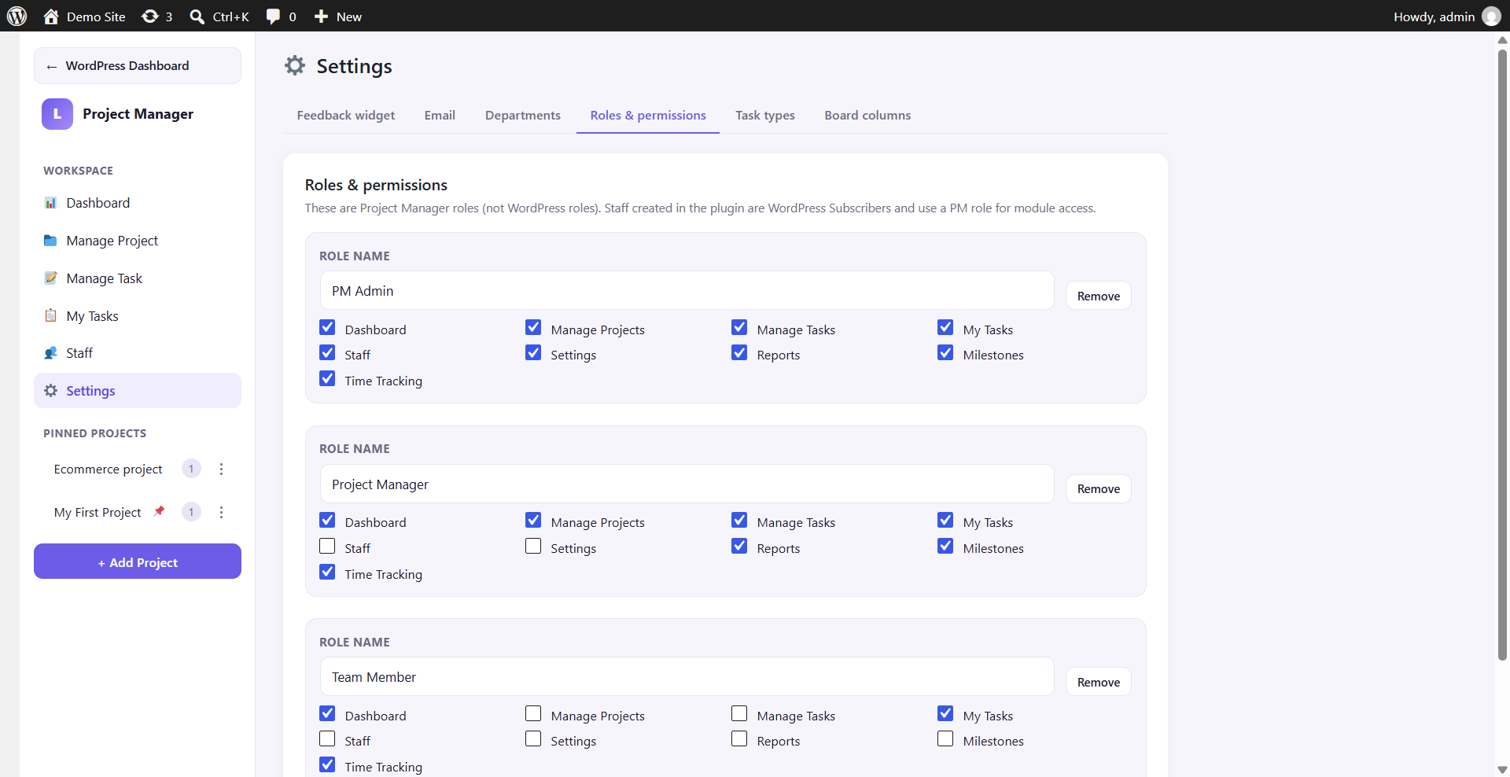Image resolution: width=1510 pixels, height=777 pixels.
Task: Toggle Time Tracking for PM Admin role
Action: 327,379
